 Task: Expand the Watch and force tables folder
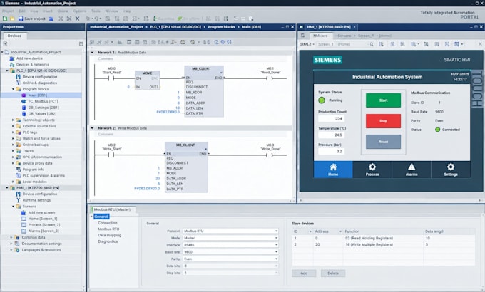[x=13, y=138]
